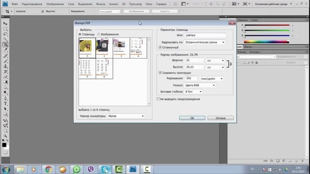
Task: Open the Файл menu
Action: [15, 4]
